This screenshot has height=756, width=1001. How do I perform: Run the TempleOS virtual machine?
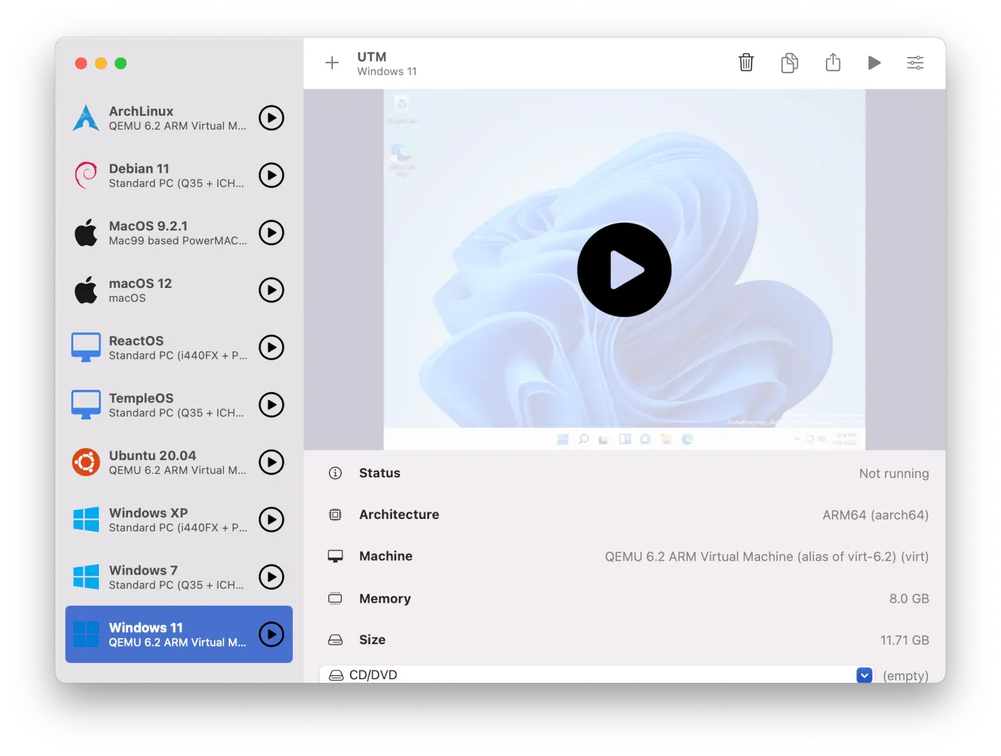(x=272, y=405)
